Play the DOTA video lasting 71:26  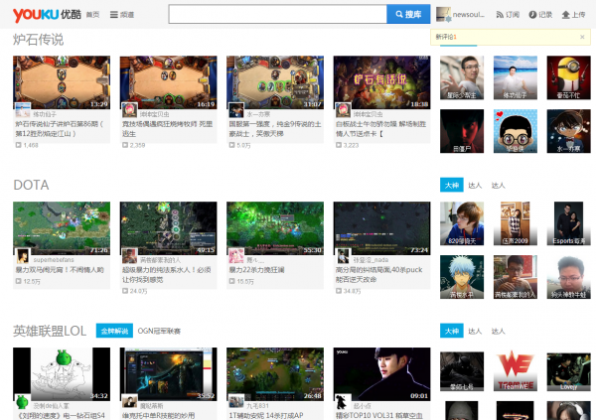pos(62,228)
